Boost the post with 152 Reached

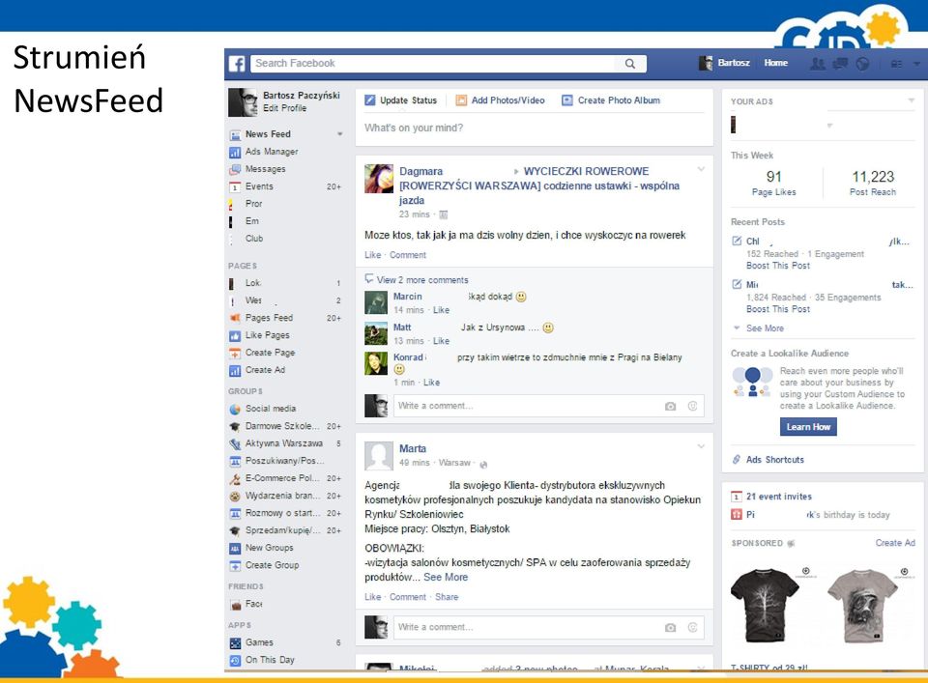point(777,266)
